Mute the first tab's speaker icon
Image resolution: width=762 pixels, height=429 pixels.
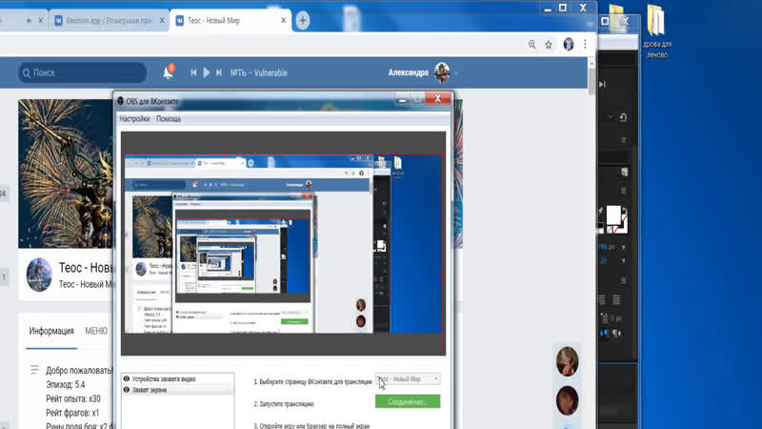pyautogui.click(x=30, y=20)
